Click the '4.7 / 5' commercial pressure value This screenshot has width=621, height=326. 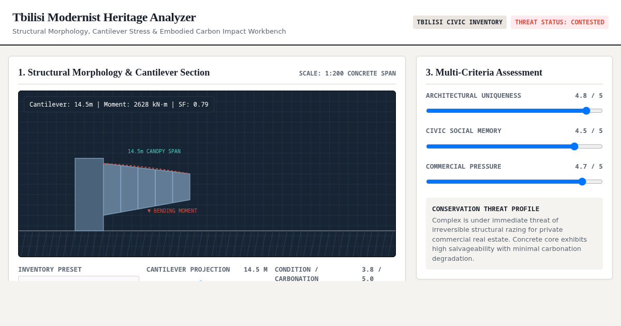(x=589, y=167)
